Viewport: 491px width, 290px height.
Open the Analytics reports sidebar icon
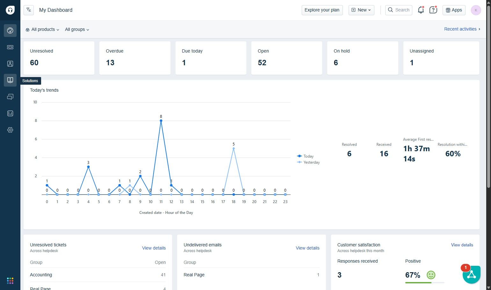10,113
